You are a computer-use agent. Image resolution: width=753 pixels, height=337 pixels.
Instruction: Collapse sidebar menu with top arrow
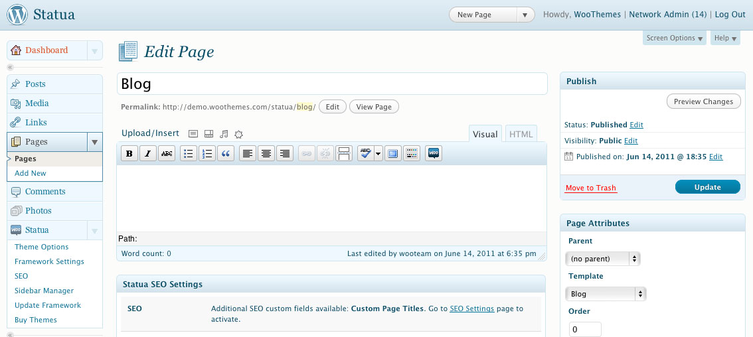tap(11, 68)
